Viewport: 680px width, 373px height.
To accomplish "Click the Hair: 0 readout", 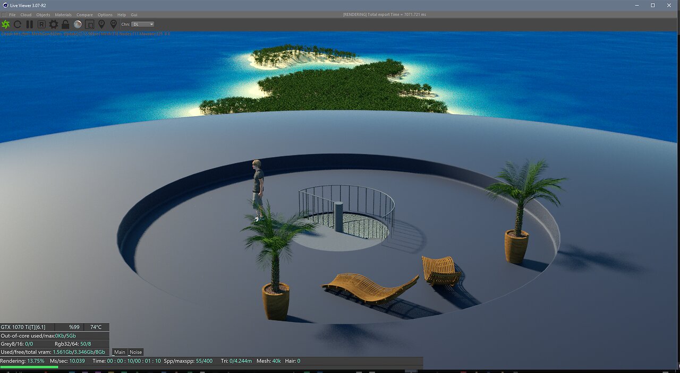I will [x=293, y=361].
